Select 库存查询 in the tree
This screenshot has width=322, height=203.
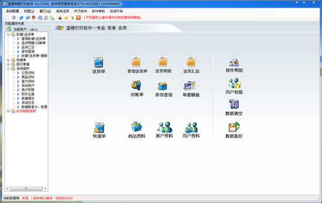pyautogui.click(x=28, y=51)
